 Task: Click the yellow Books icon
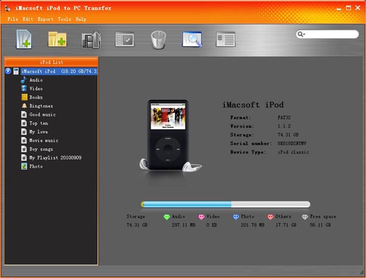pos(24,97)
